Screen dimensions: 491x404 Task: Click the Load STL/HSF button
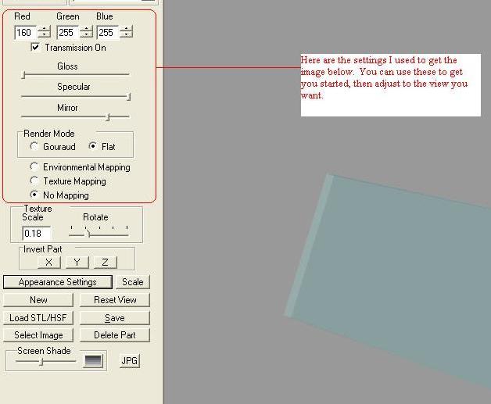[38, 318]
